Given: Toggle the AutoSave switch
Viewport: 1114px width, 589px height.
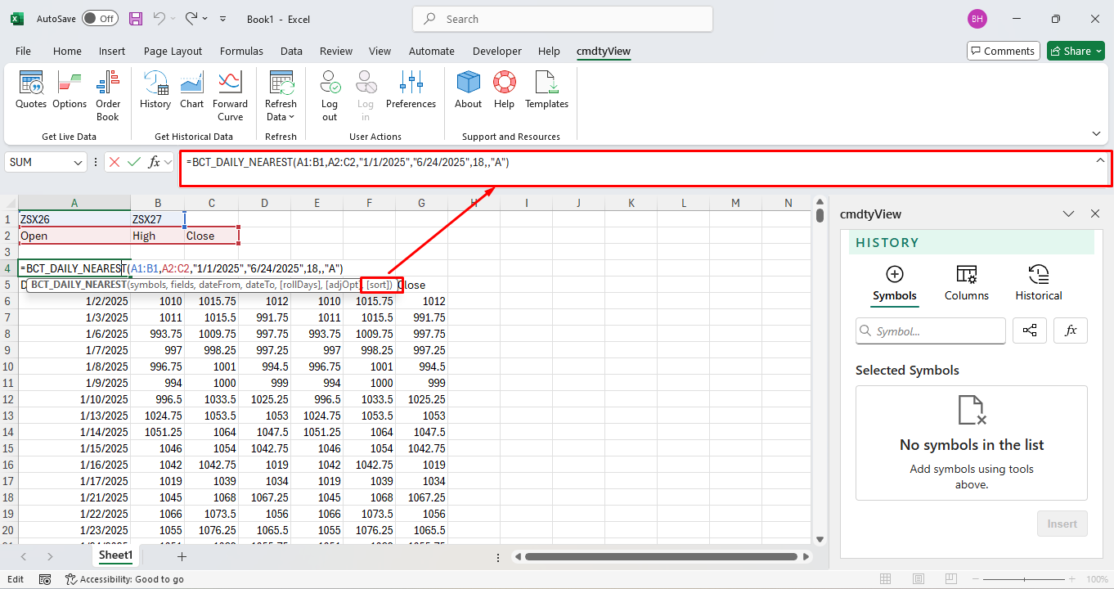Looking at the screenshot, I should pos(100,18).
